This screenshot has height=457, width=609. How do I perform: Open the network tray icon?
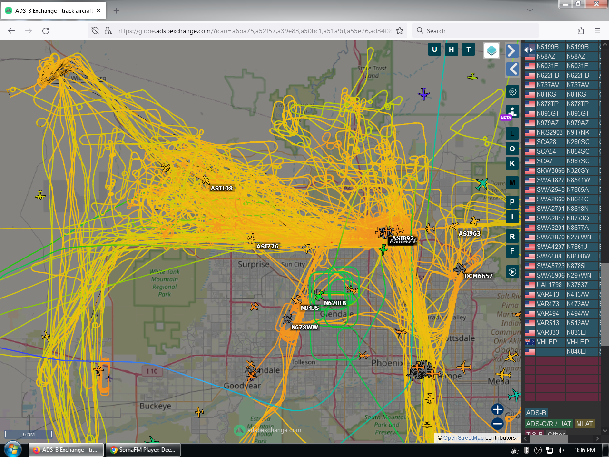tap(549, 450)
